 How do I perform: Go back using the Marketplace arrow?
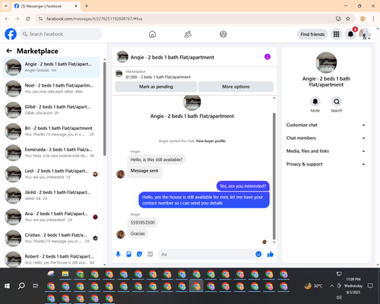pos(9,51)
